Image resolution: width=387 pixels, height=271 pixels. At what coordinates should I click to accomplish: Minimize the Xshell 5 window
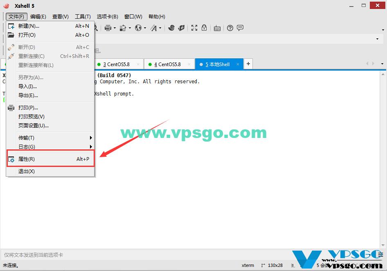[351, 6]
